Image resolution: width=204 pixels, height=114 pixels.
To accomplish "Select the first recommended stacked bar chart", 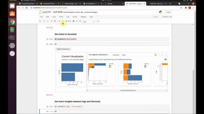I will coord(101,74).
